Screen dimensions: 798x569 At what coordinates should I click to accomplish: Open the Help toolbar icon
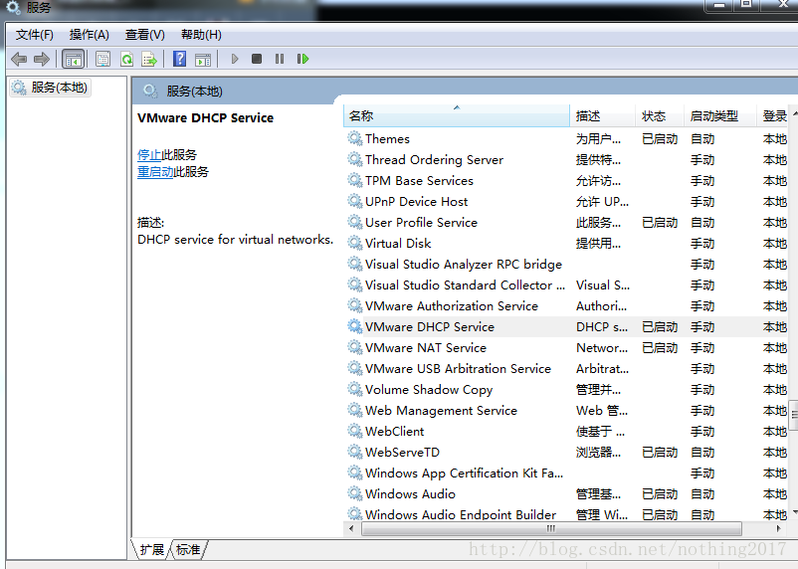click(x=179, y=59)
